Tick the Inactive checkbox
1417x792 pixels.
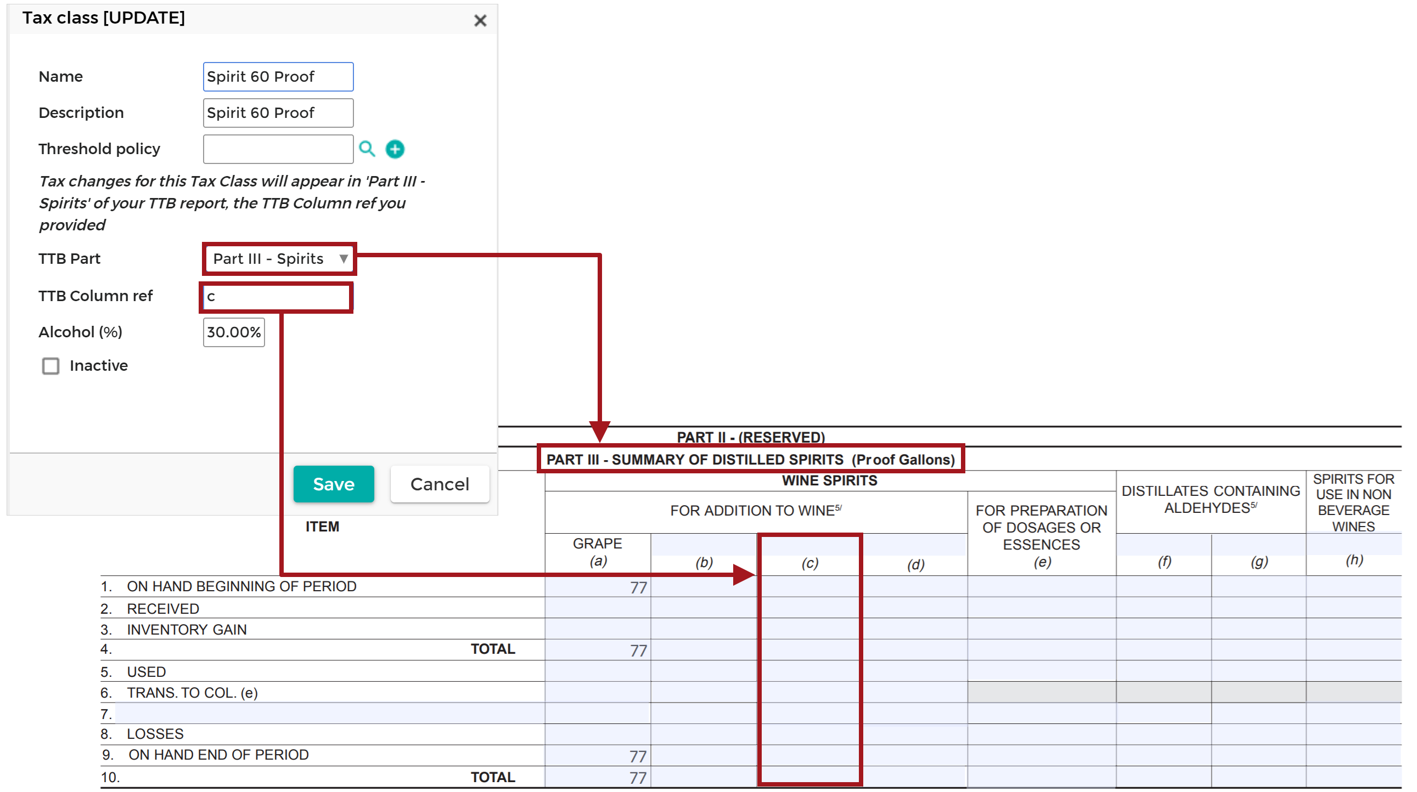click(x=50, y=366)
